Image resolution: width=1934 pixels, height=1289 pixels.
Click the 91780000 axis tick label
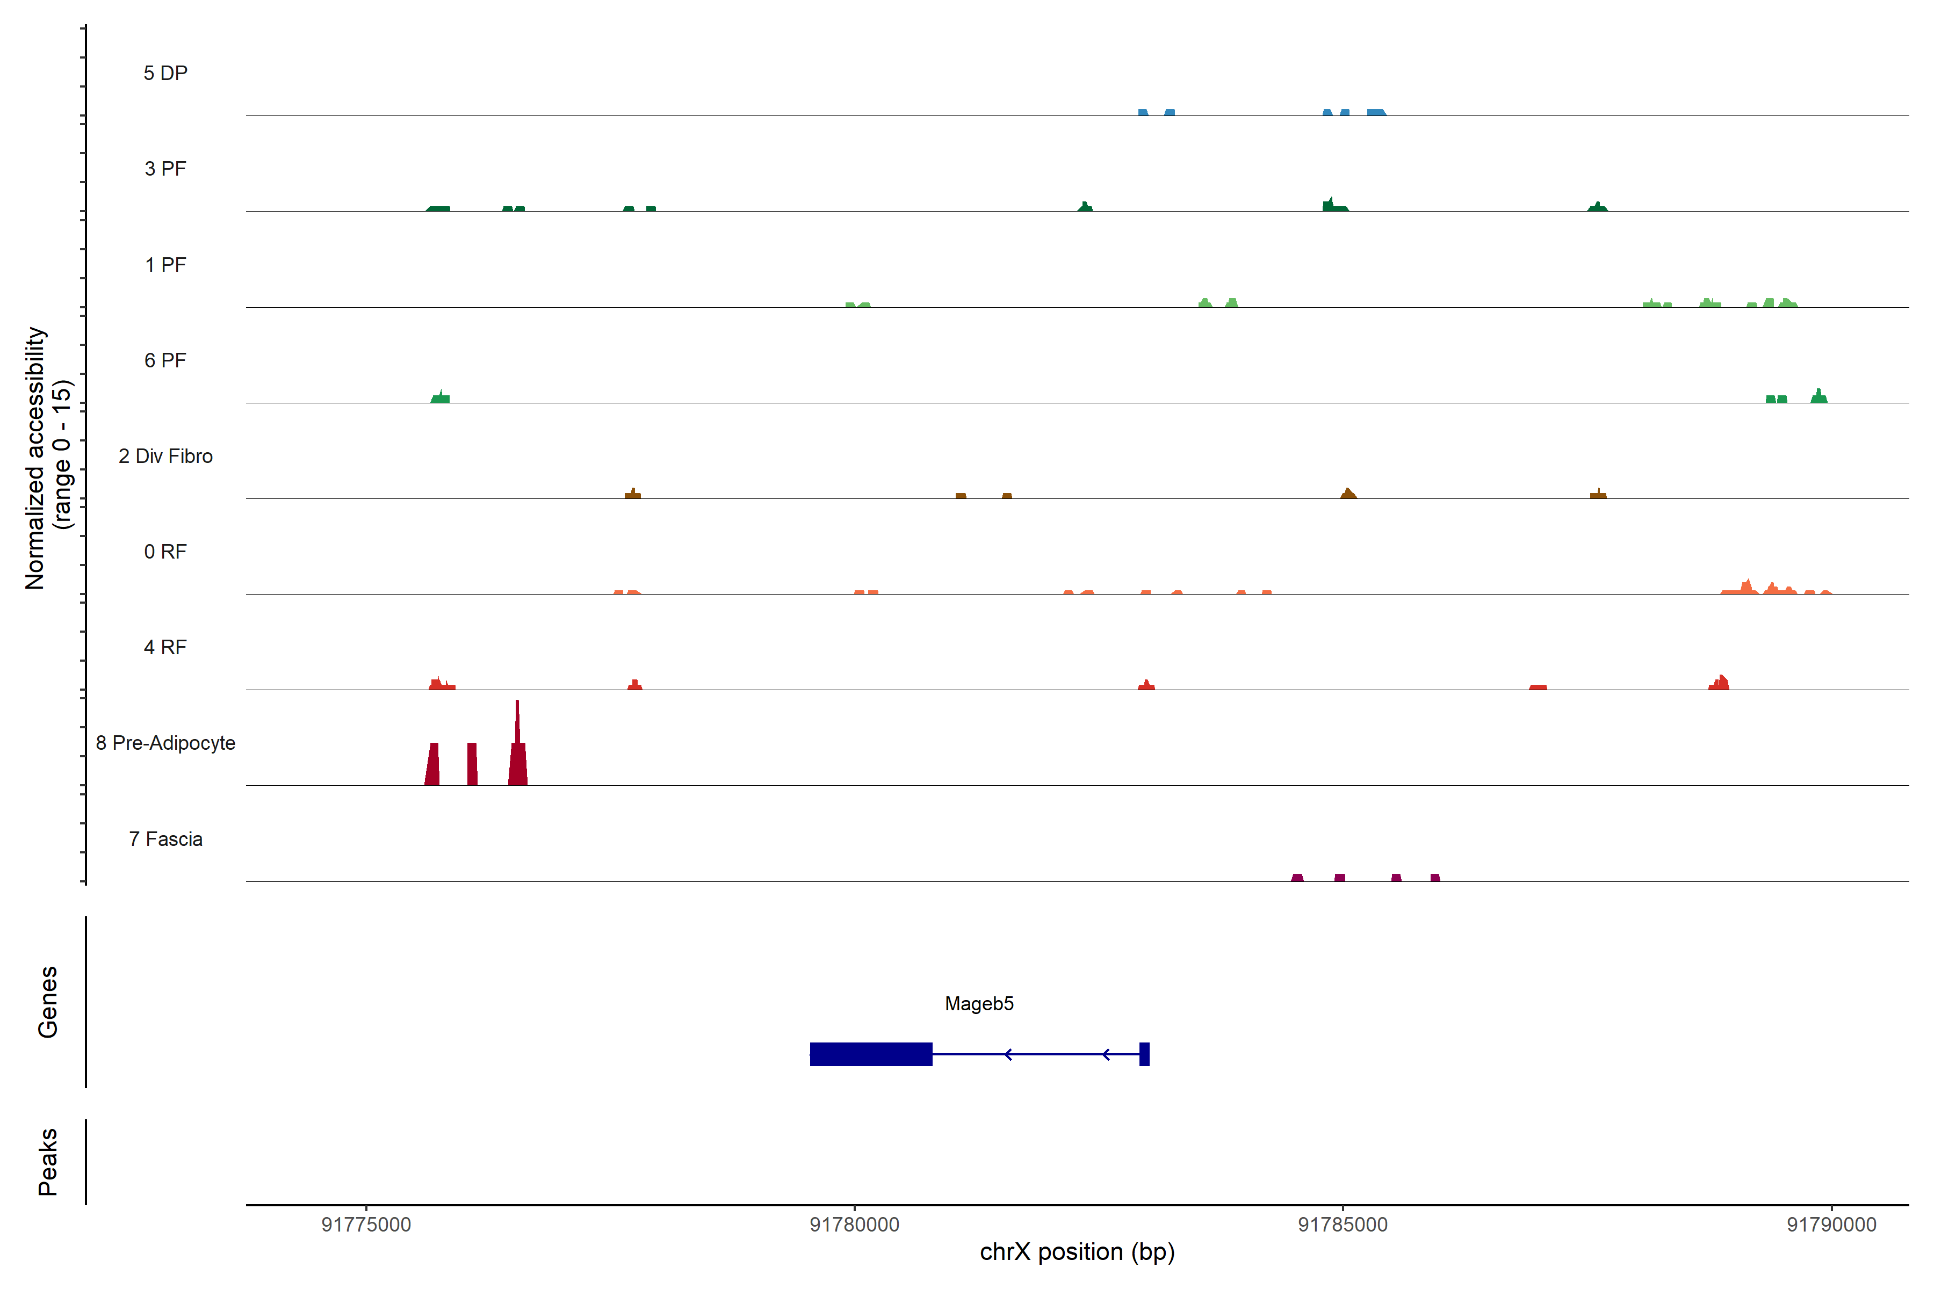pyautogui.click(x=854, y=1225)
